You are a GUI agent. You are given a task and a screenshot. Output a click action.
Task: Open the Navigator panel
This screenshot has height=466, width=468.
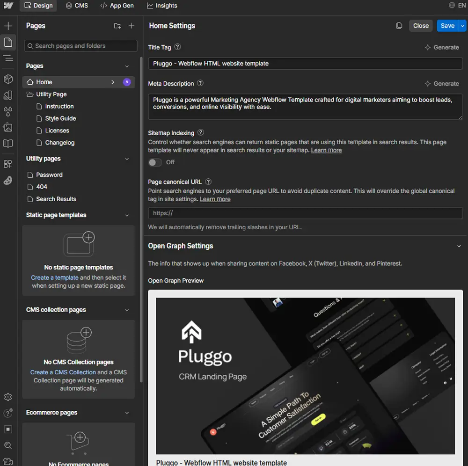click(x=7, y=58)
